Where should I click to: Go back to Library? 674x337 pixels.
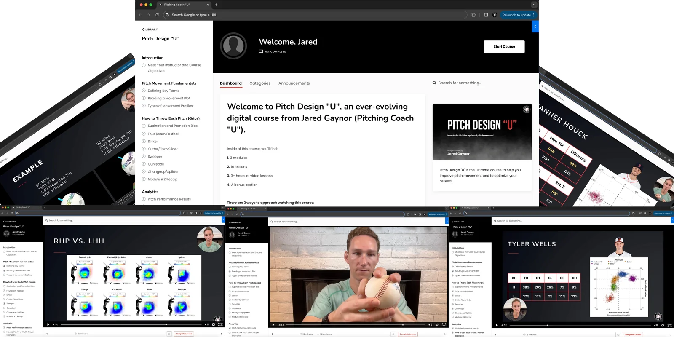coord(150,29)
